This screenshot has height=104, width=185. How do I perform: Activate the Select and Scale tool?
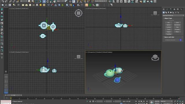pos(51,1)
